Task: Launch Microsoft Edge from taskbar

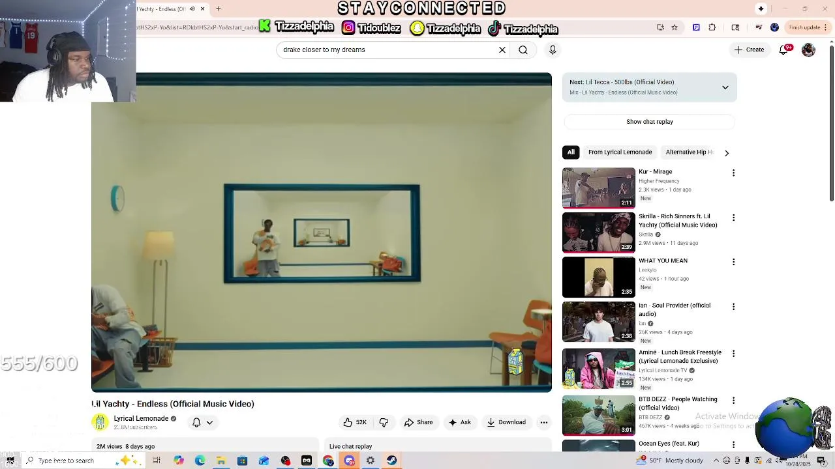Action: coord(200,461)
